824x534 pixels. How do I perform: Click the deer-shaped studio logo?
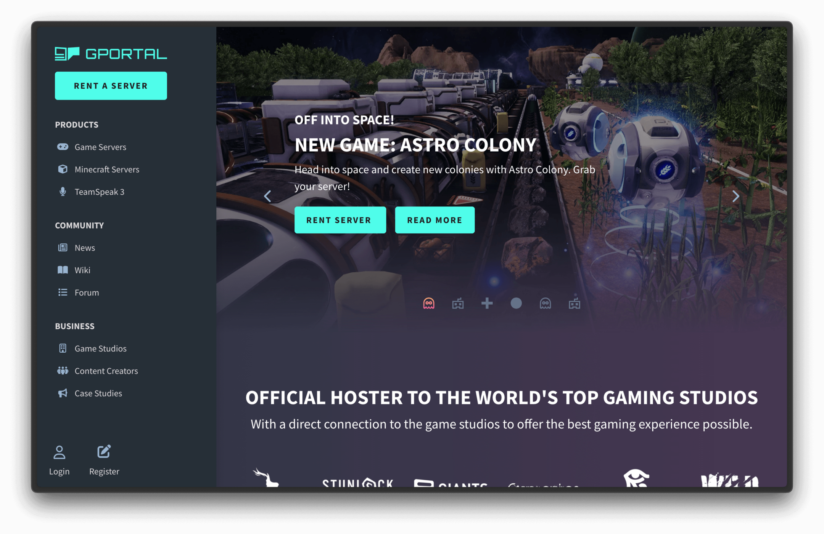coord(267,478)
